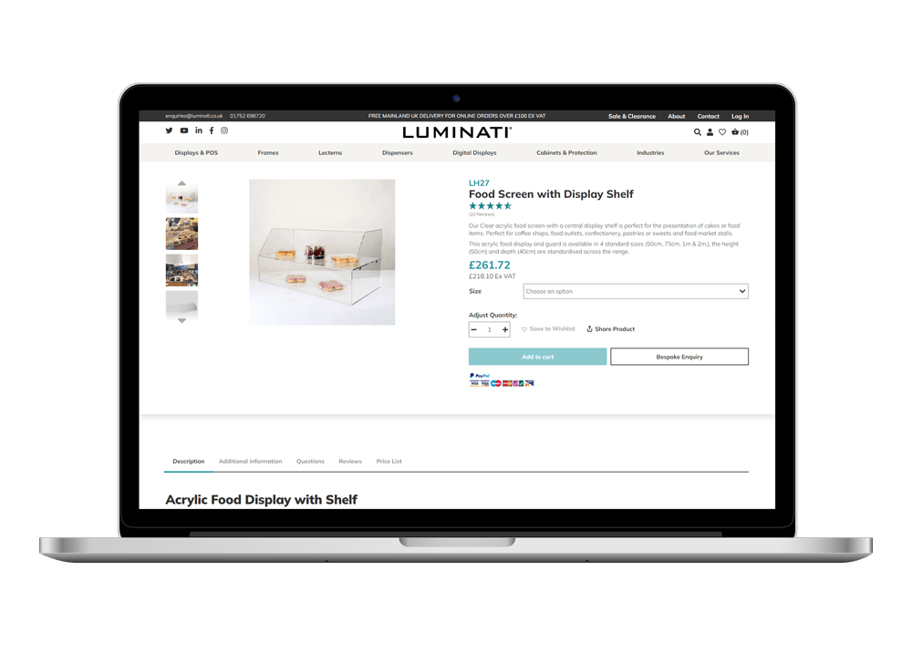
Task: Open the Facebook page icon
Action: (212, 130)
